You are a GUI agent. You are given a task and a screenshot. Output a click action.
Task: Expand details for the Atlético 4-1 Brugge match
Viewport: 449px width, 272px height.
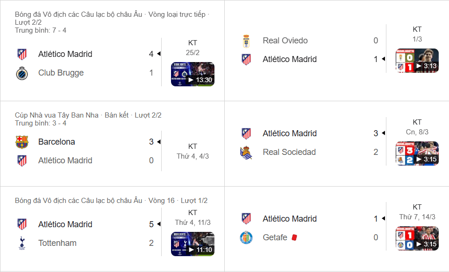[159, 54]
